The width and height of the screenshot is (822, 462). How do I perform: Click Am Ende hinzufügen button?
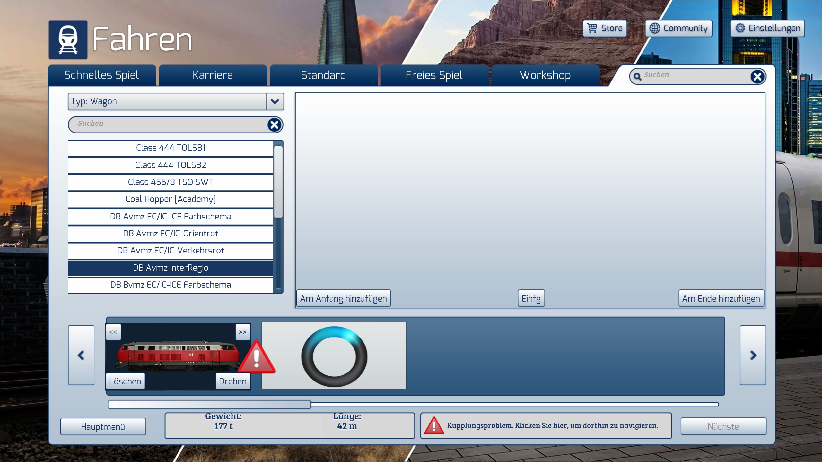tap(721, 299)
